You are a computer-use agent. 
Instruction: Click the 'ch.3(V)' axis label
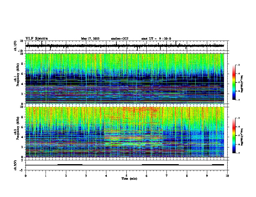pyautogui.click(x=16, y=165)
